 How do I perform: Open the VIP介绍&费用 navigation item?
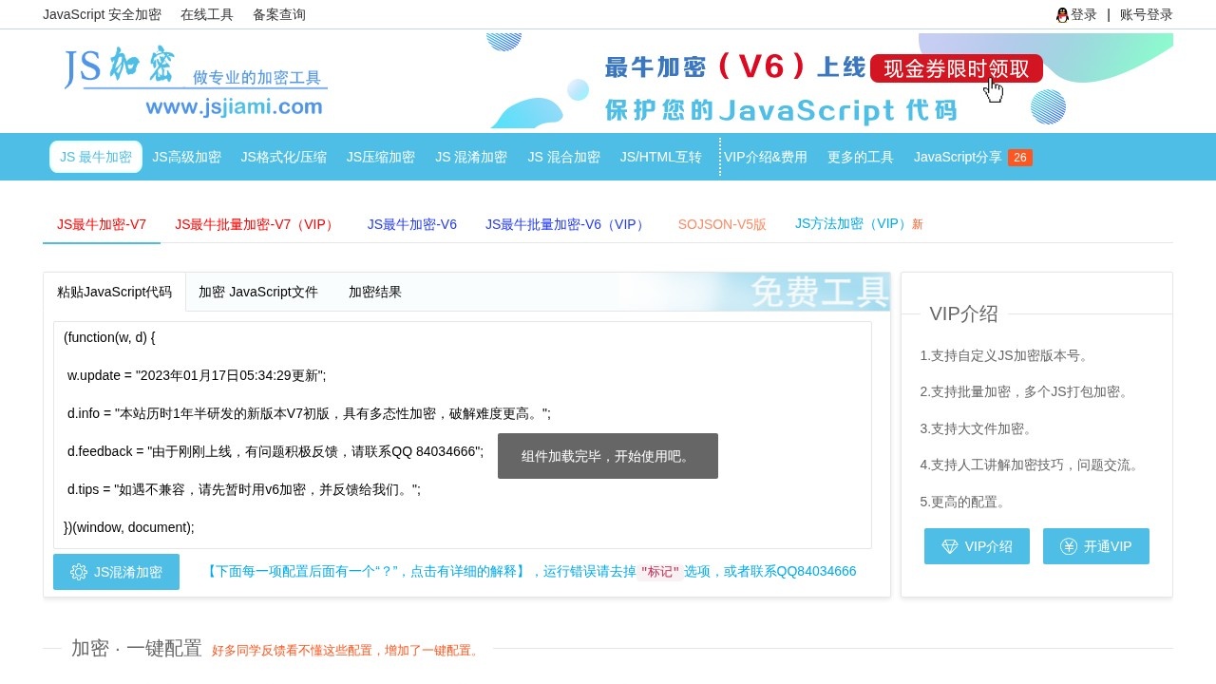pyautogui.click(x=767, y=158)
